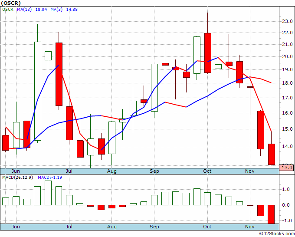Viewport: 295px width, 237px height.
Task: Click the 23.0 price axis label
Action: 287,21
